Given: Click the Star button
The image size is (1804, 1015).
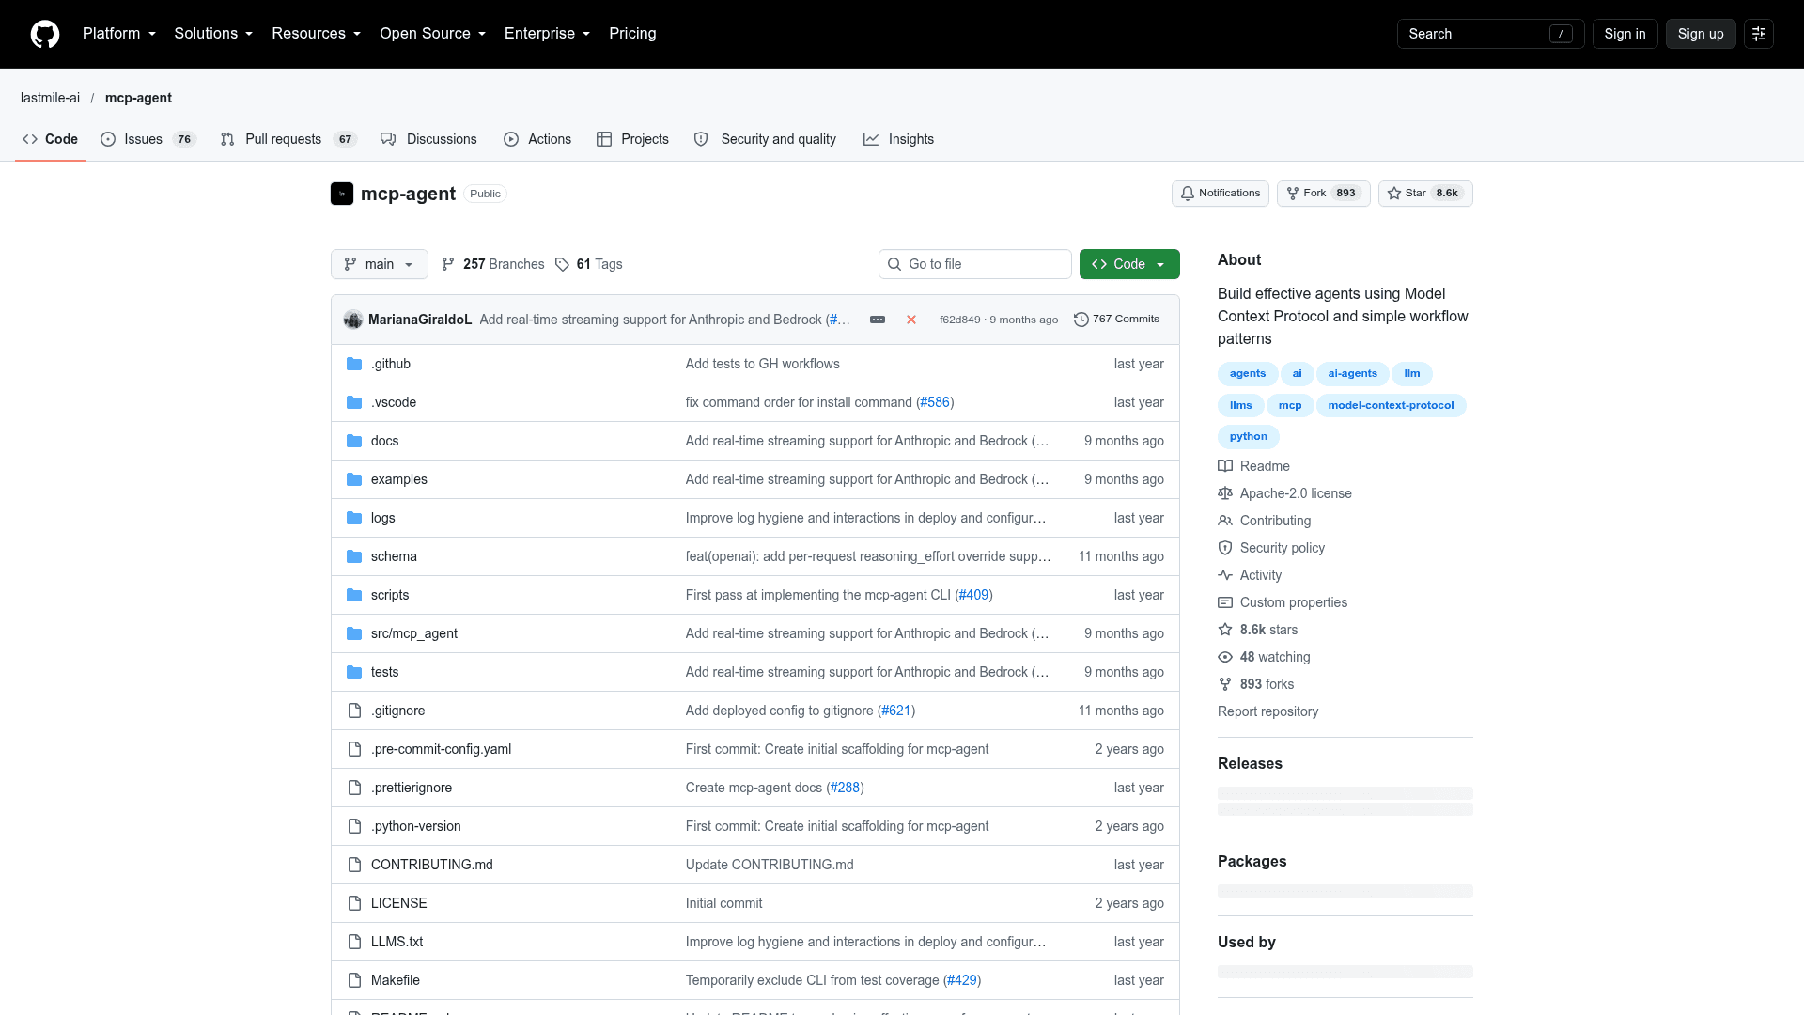Looking at the screenshot, I should click(x=1425, y=194).
